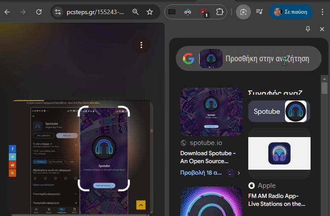330x216 pixels.
Task: Open the neon circle result image
Action: click(x=211, y=201)
